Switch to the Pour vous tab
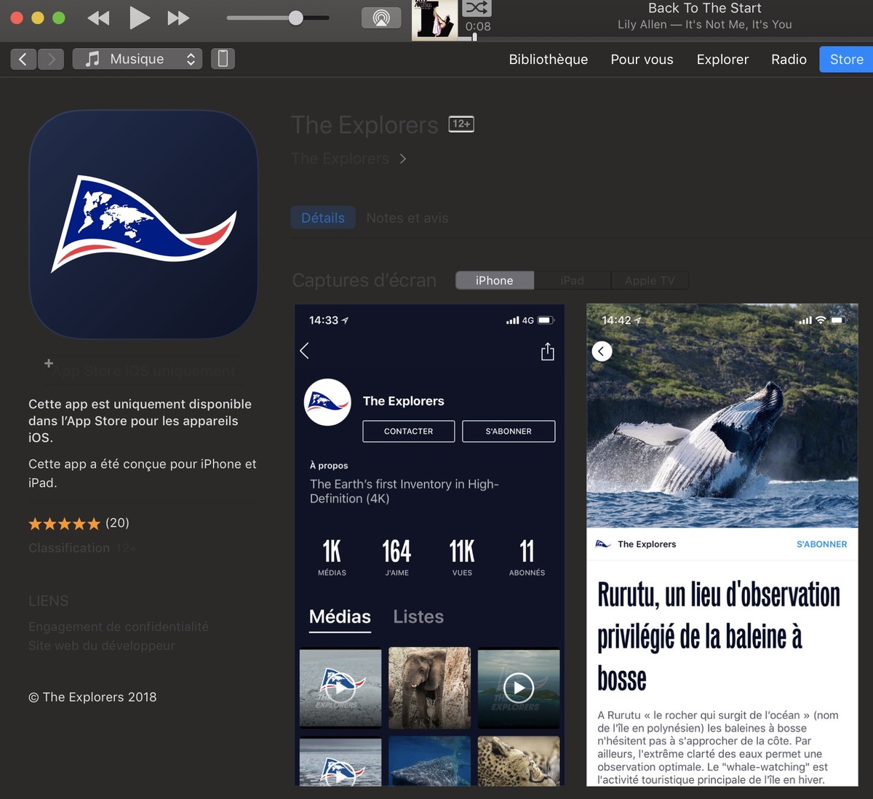 642,60
